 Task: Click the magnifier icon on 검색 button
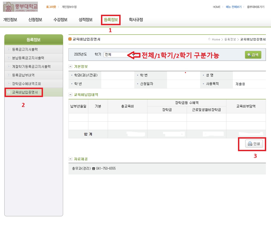(x=249, y=55)
